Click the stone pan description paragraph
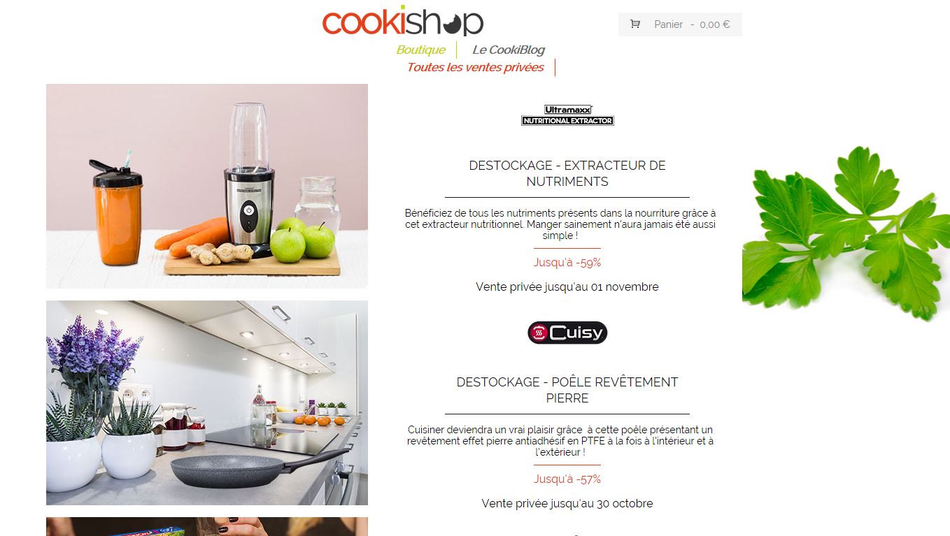The width and height of the screenshot is (950, 536). pyautogui.click(x=560, y=441)
